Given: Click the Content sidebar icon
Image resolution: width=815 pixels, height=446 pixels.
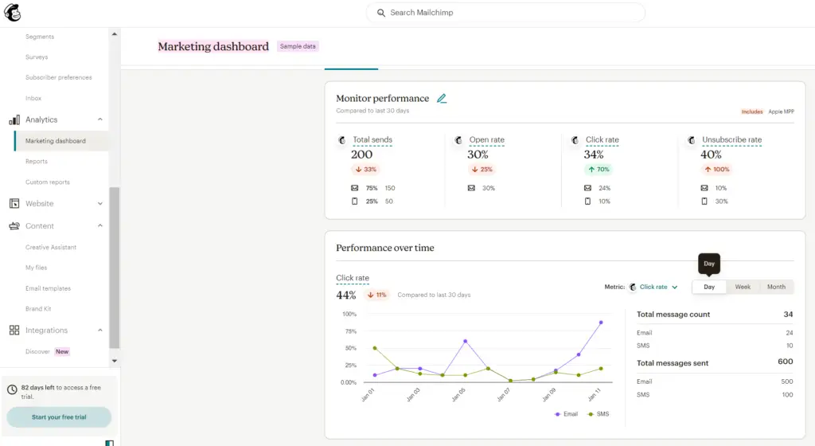Looking at the screenshot, I should [14, 226].
